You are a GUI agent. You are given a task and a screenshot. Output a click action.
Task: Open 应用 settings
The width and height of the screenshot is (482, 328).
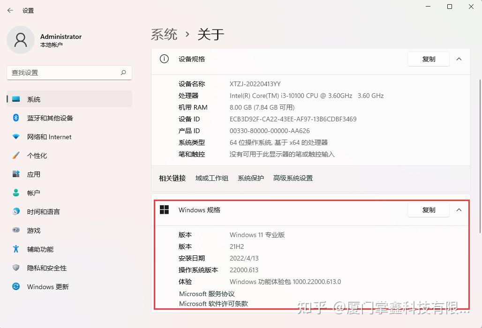pos(69,174)
